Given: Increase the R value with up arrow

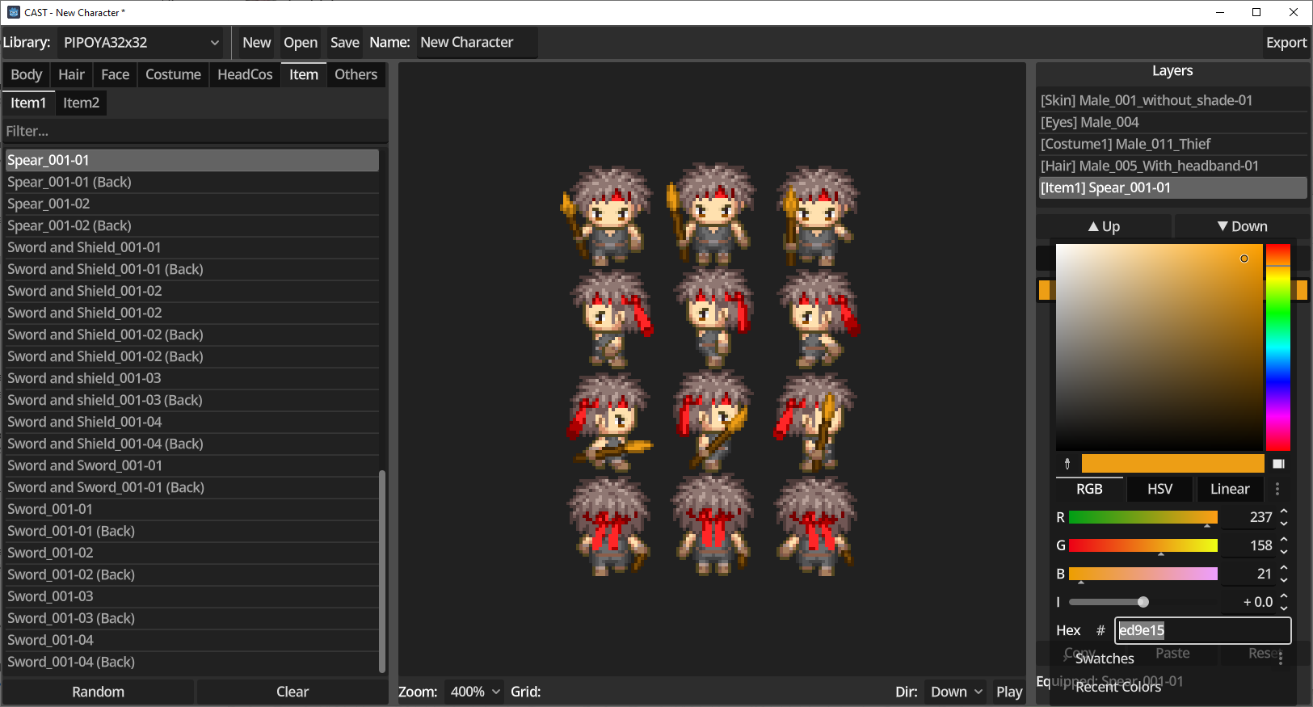Looking at the screenshot, I should click(x=1284, y=511).
